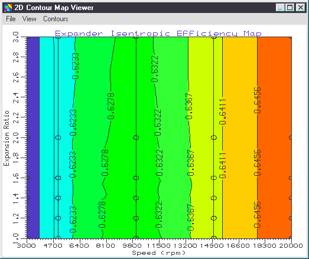Click the topmost 0.6233 contour label
309x259 pixels.
[76, 66]
